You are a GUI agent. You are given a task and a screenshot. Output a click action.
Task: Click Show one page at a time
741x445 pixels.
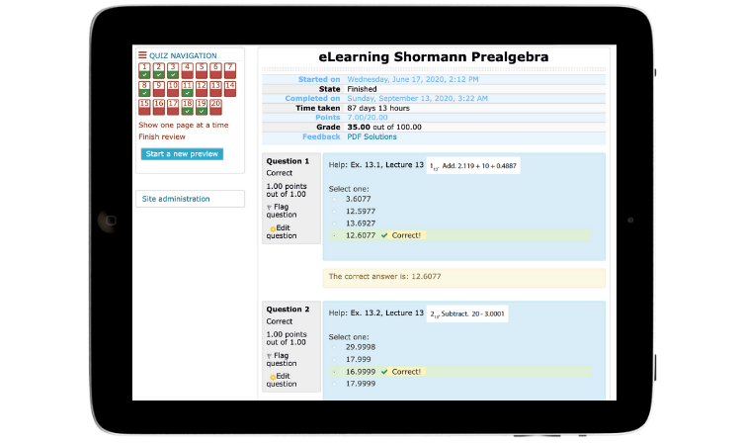pyautogui.click(x=183, y=126)
